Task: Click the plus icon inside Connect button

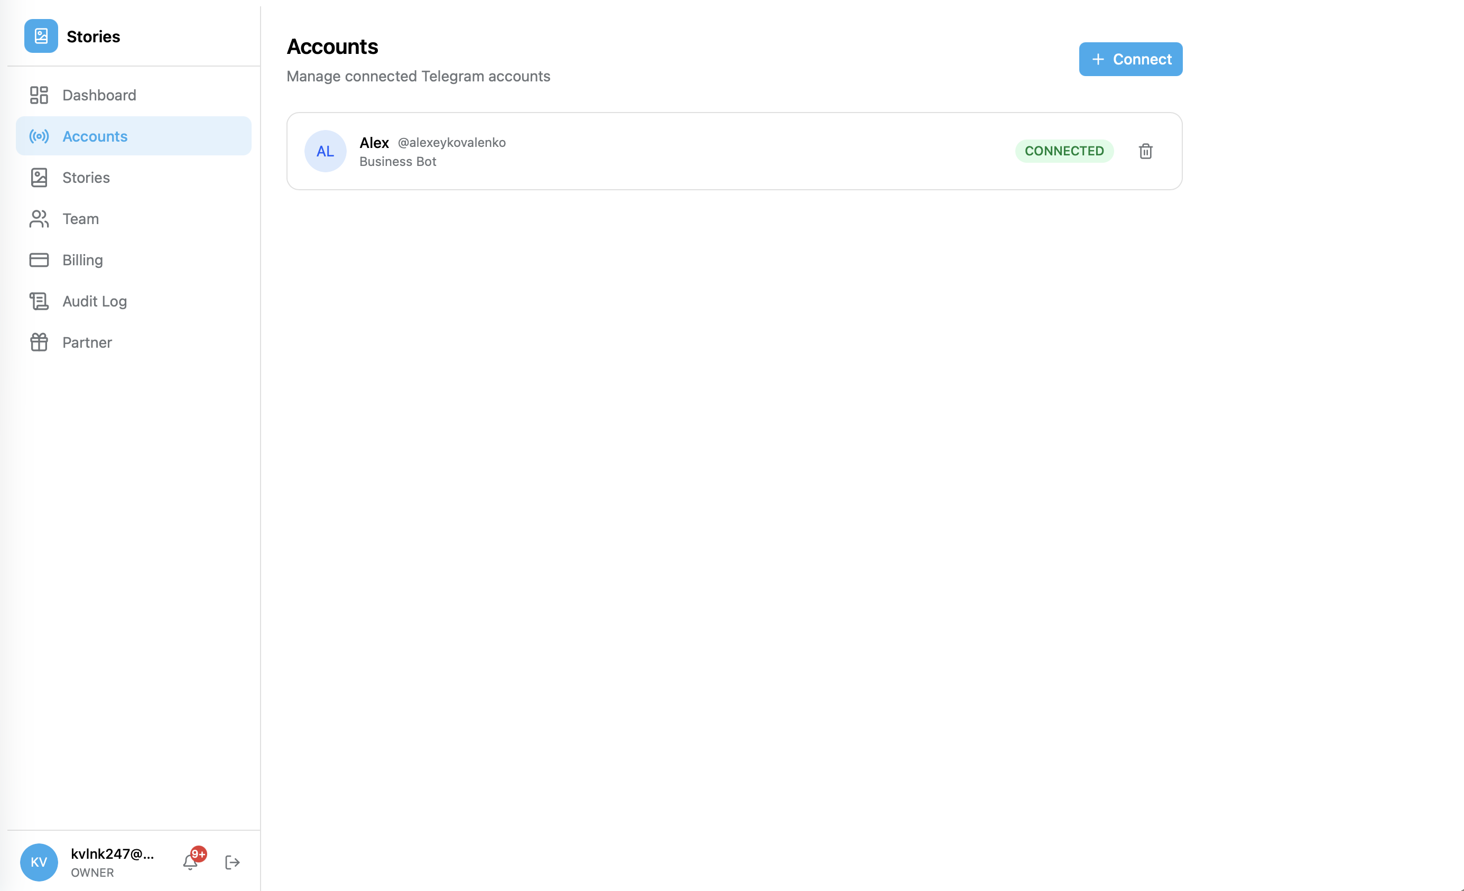Action: point(1097,59)
